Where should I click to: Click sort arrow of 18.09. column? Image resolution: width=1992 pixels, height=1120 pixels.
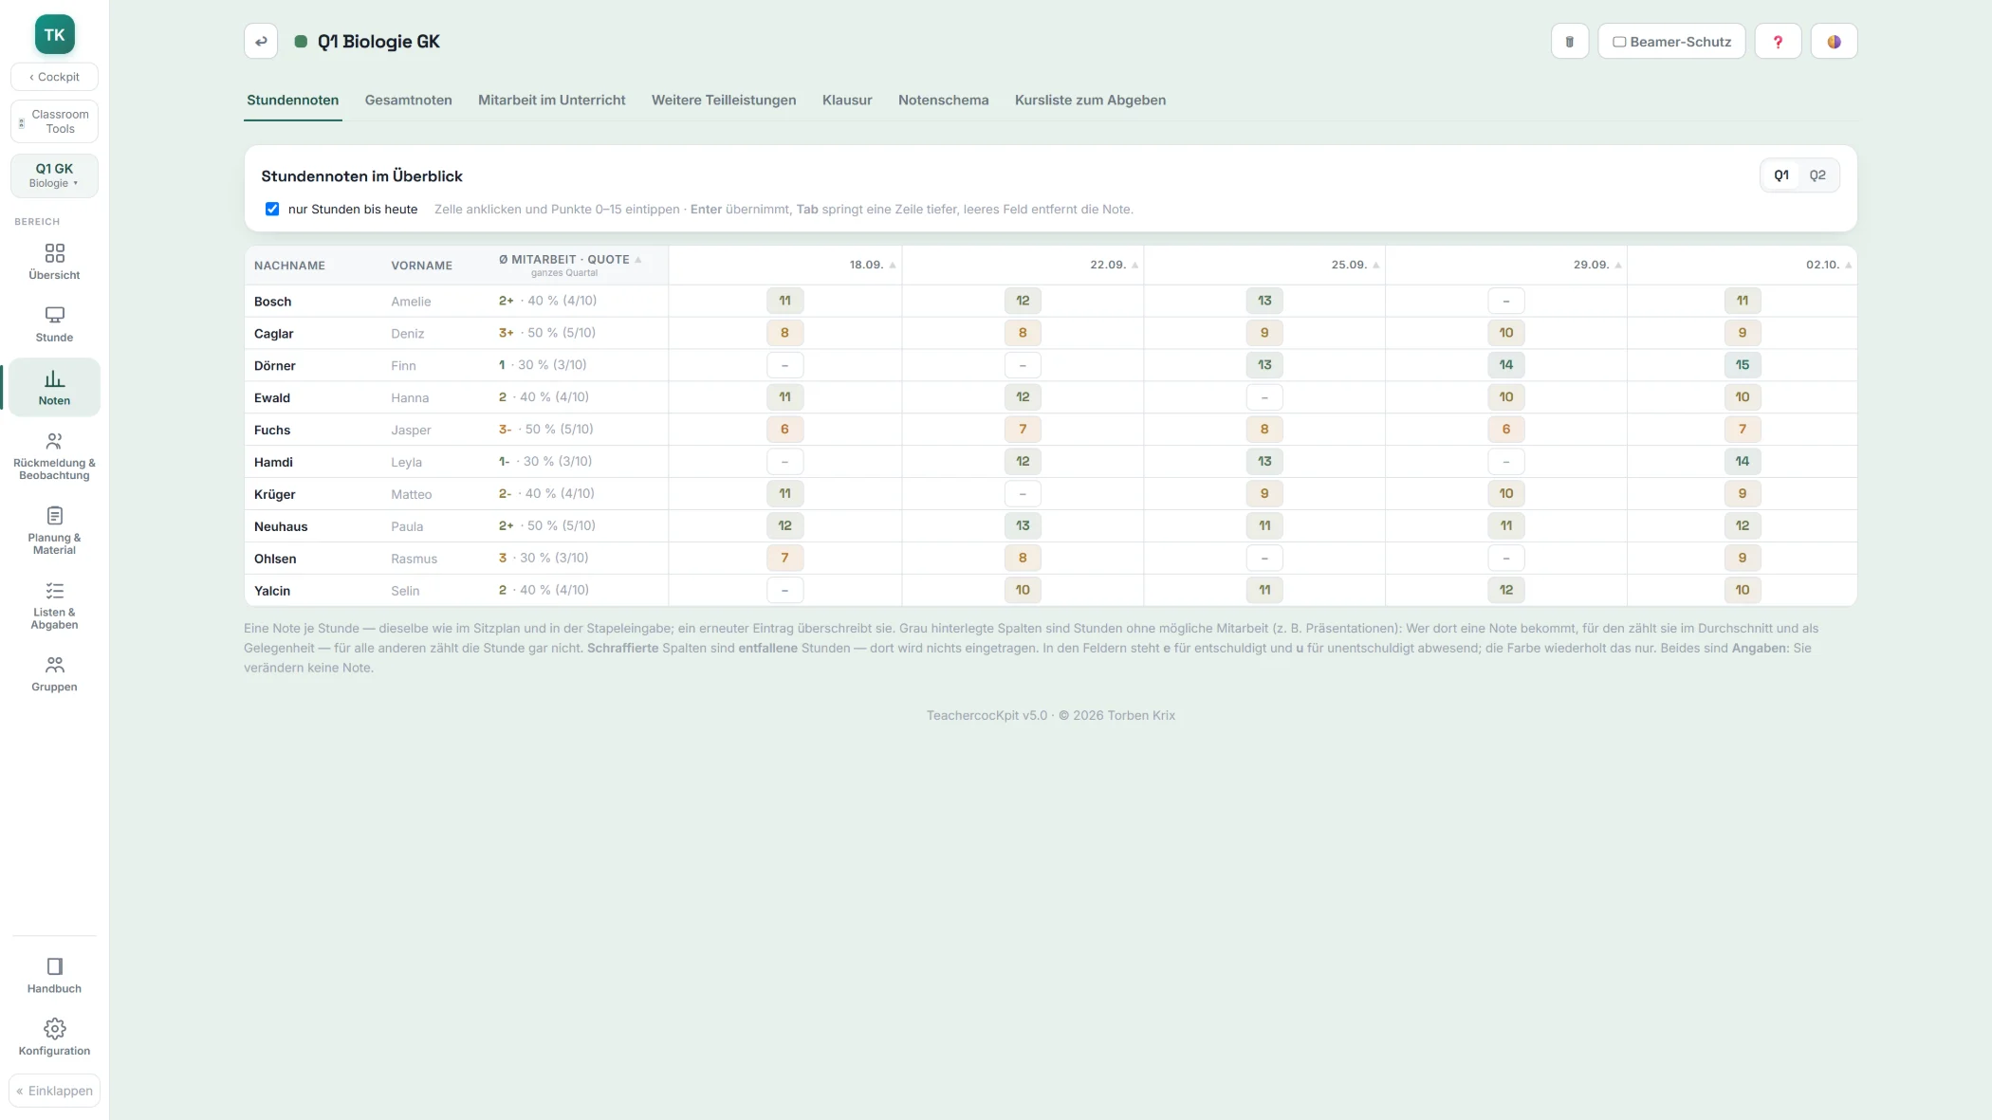coord(893,266)
